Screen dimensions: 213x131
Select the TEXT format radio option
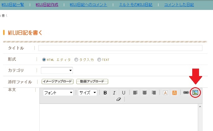[99, 60]
